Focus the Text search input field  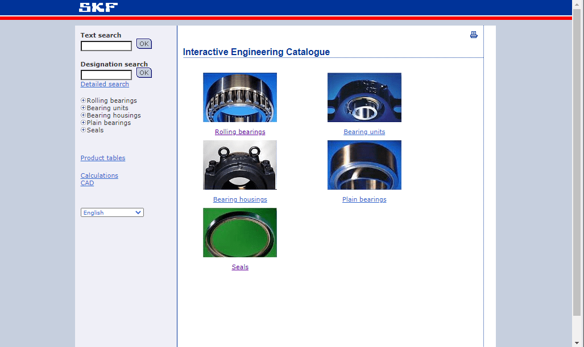tap(106, 46)
